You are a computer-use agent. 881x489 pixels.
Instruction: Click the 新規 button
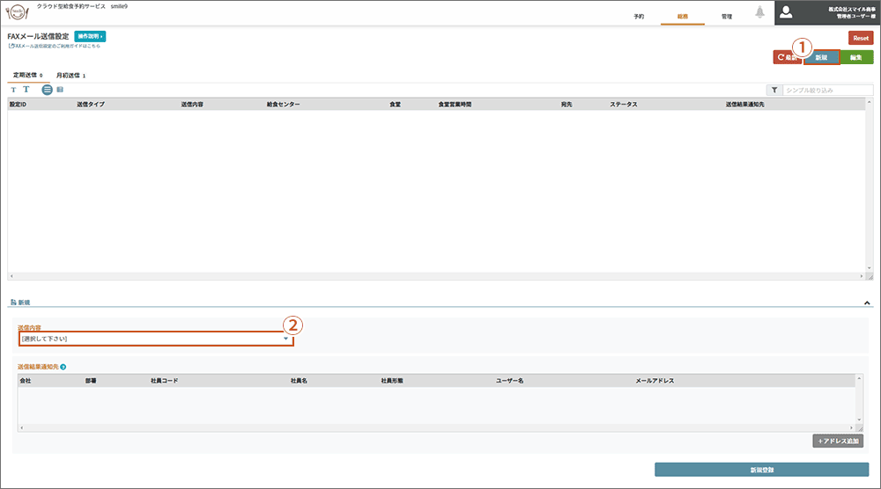click(x=821, y=57)
